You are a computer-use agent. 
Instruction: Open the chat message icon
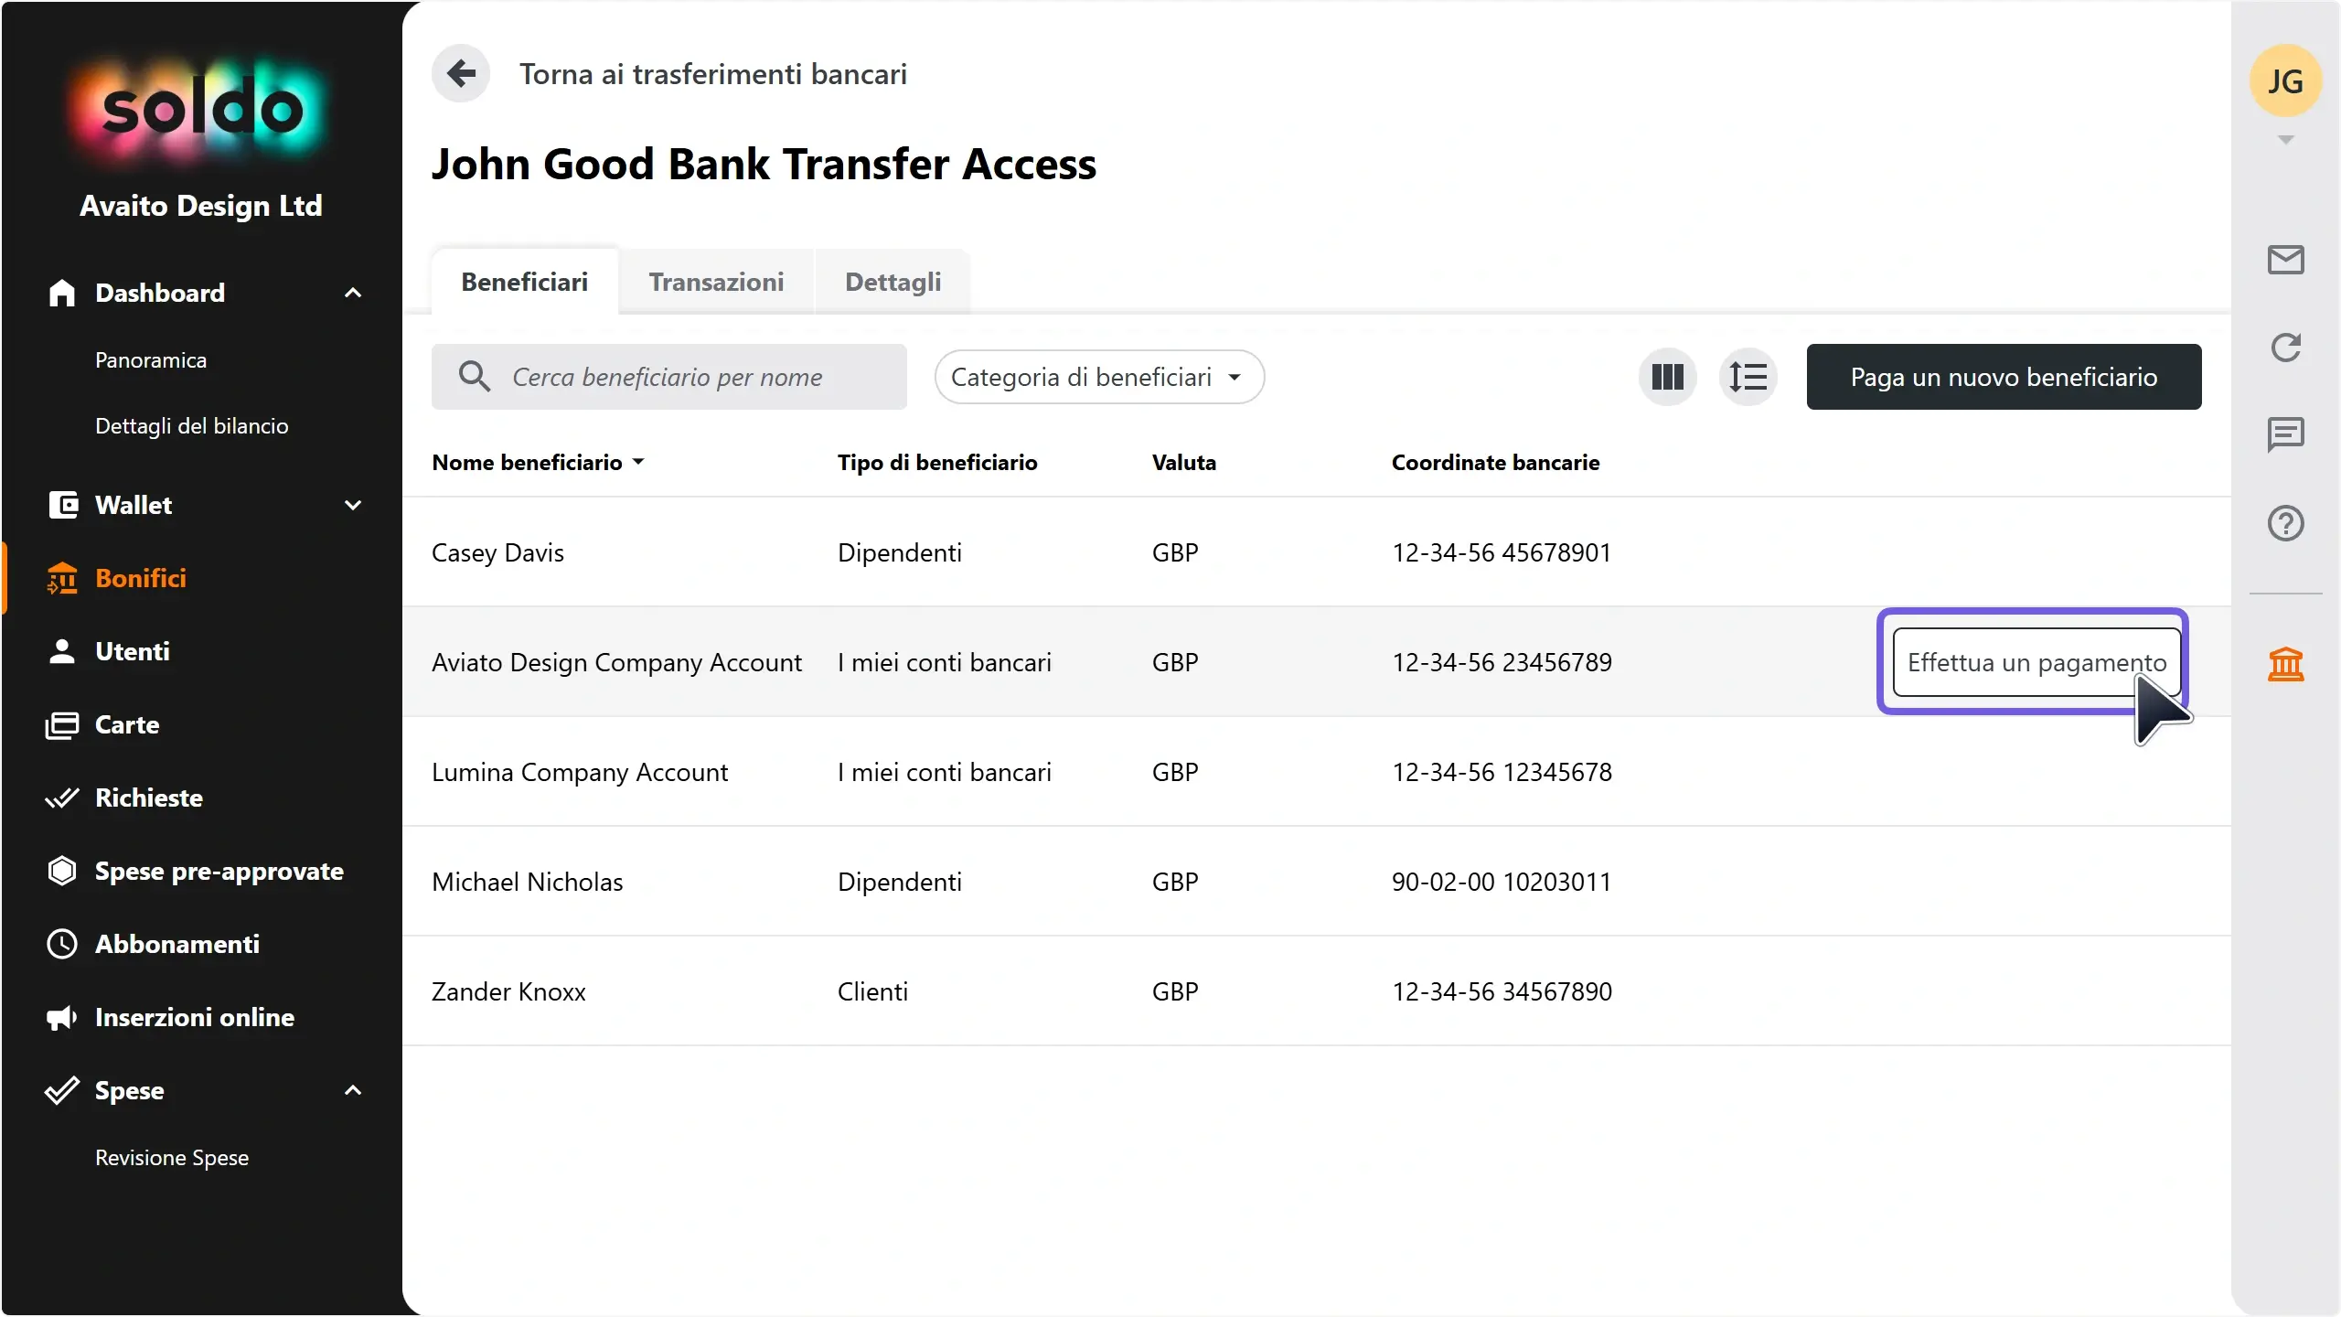[x=2285, y=435]
